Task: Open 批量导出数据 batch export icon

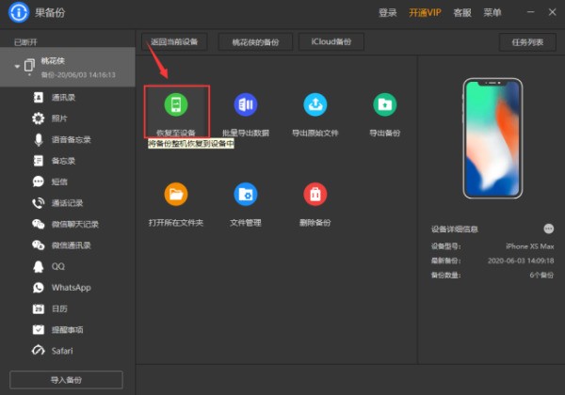Action: 246,104
